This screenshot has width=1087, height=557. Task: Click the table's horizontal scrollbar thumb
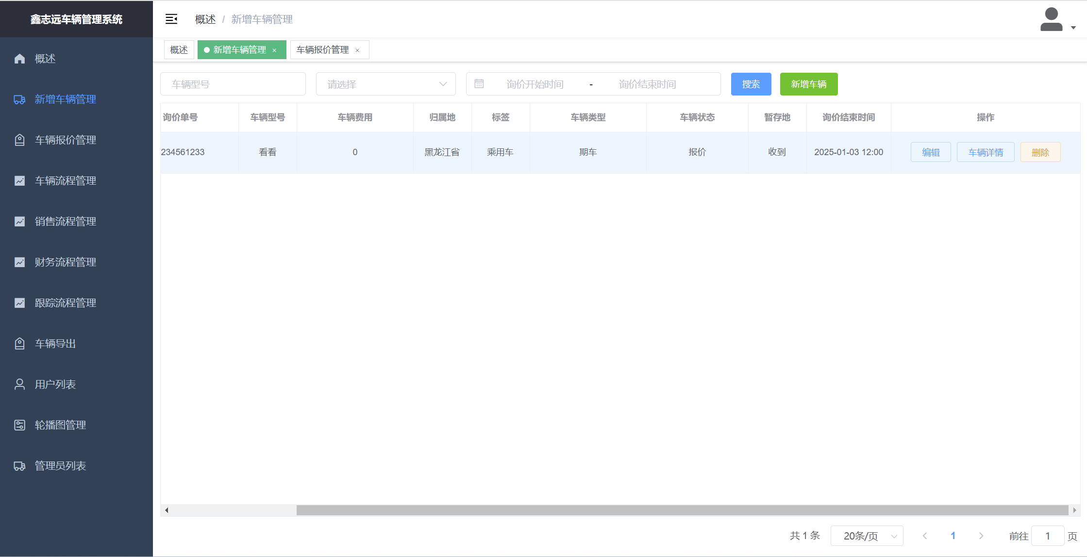tap(682, 510)
